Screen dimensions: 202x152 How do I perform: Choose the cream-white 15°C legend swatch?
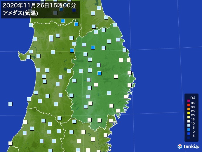tap(189, 121)
